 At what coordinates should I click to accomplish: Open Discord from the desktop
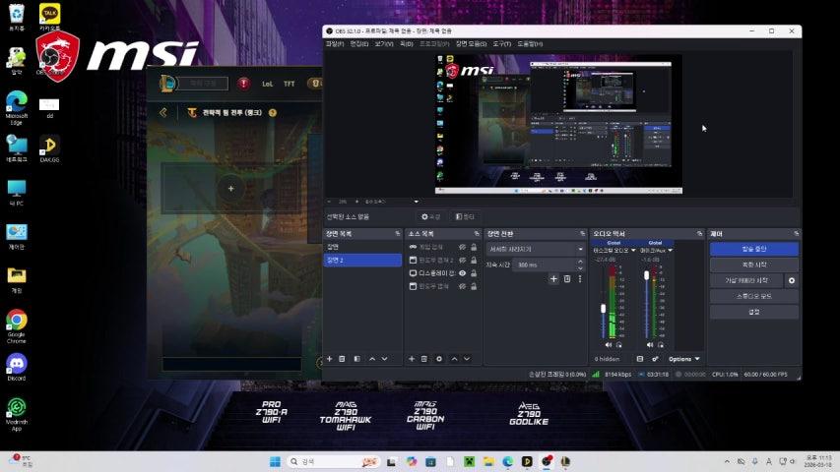point(16,365)
